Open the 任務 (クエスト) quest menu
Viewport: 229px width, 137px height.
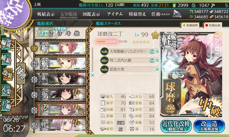click(x=161, y=14)
